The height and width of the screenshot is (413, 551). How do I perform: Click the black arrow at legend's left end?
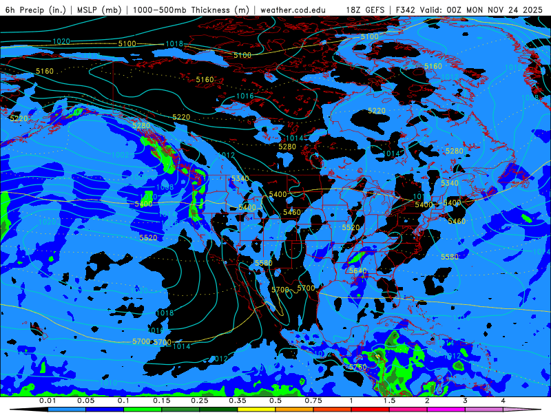[x=28, y=410]
